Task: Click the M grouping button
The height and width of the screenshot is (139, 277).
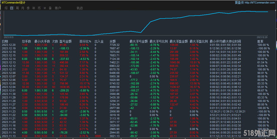Action: 45,8
